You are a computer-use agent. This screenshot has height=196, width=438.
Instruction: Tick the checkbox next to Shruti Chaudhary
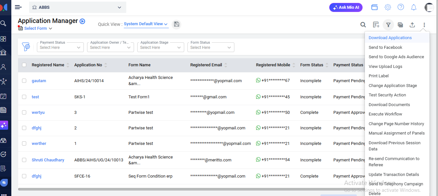click(x=24, y=160)
